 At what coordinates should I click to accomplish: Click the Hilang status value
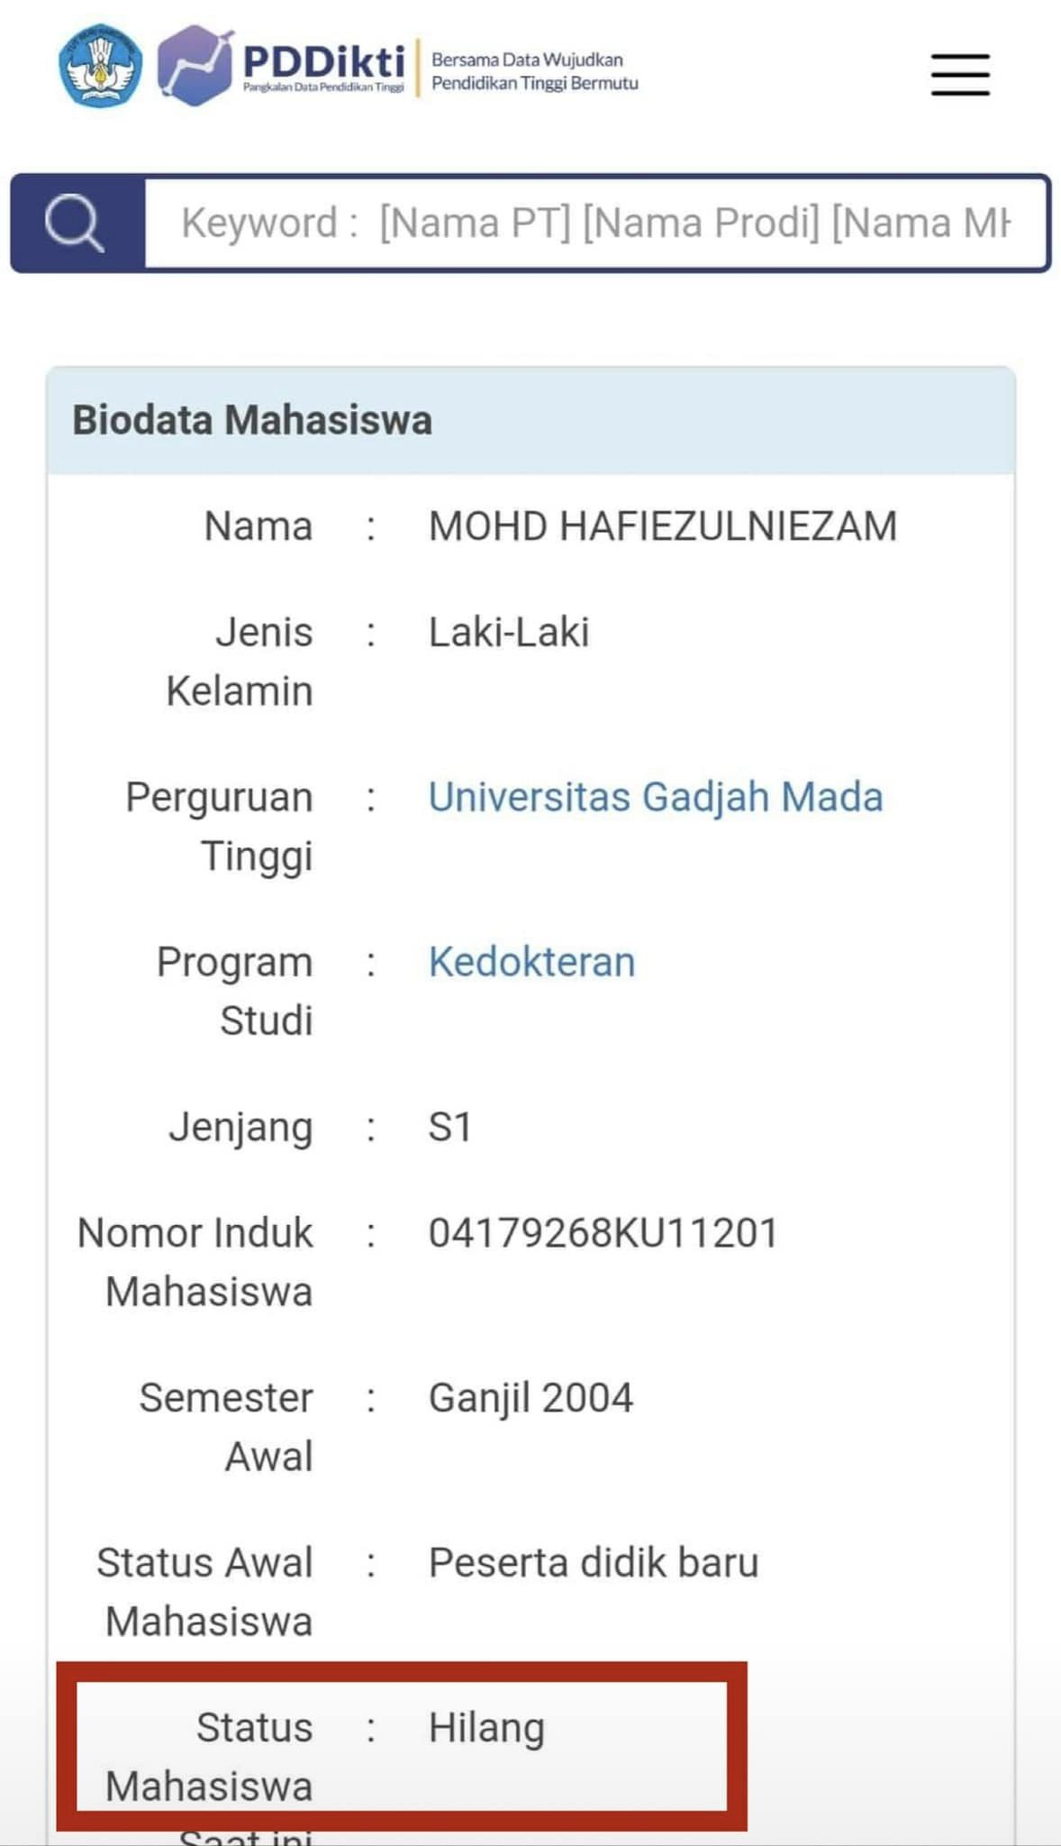(x=486, y=1729)
